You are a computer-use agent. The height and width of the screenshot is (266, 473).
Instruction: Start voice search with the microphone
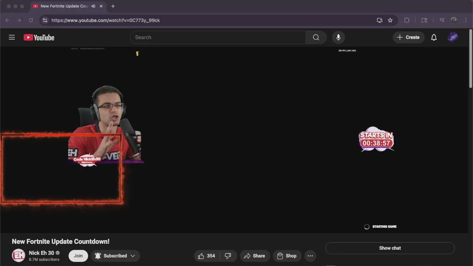[x=338, y=37]
